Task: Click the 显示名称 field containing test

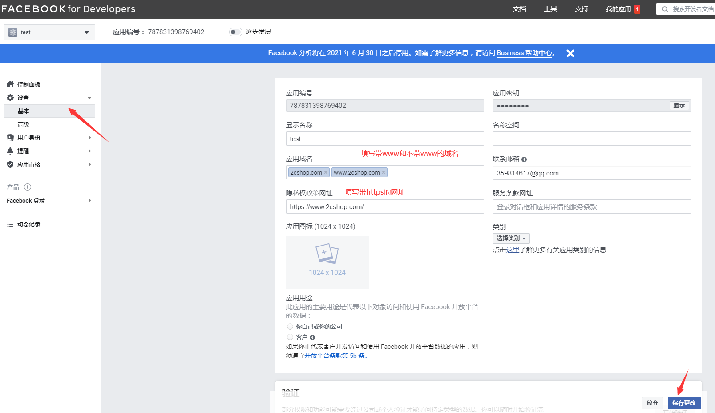Action: (x=385, y=139)
